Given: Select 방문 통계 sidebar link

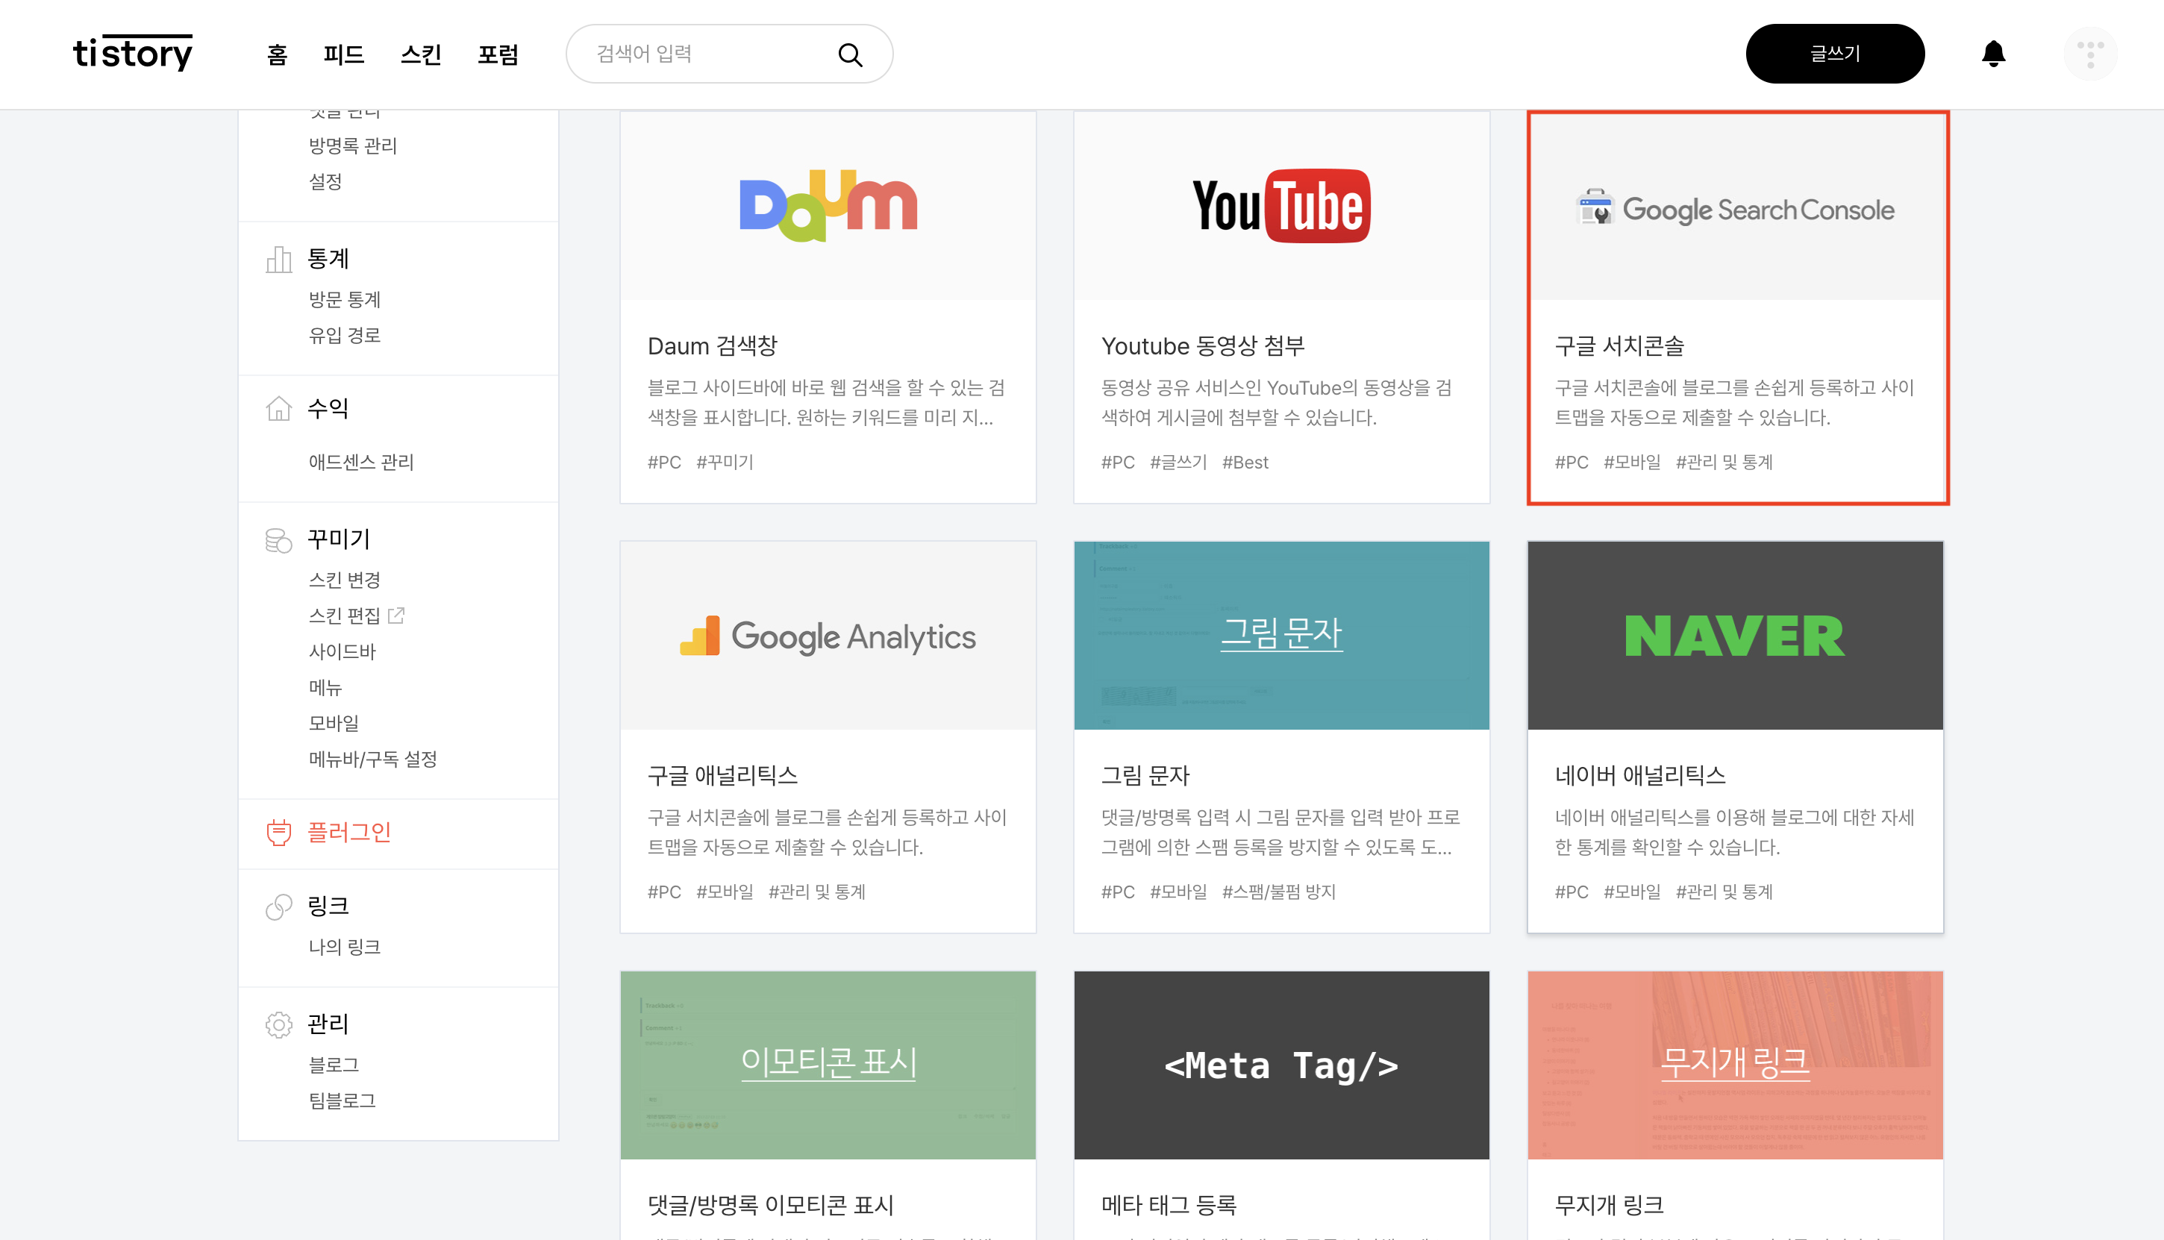Looking at the screenshot, I should 344,299.
